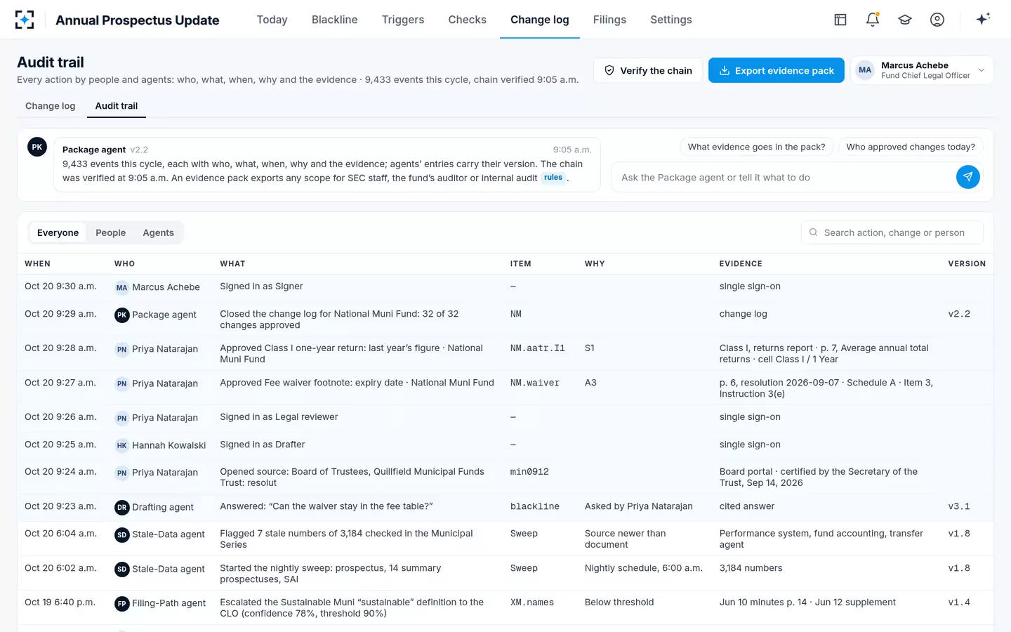Focus the Ask the Package agent field
Screen dimensions: 1011x632
click(784, 178)
